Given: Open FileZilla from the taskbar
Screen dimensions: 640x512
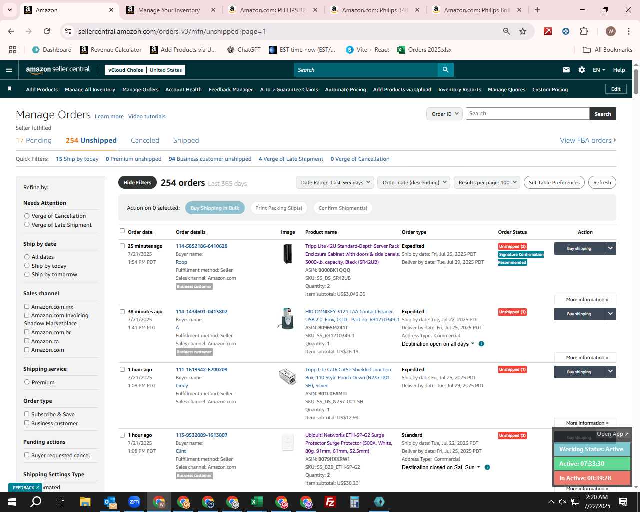Looking at the screenshot, I should tap(330, 502).
